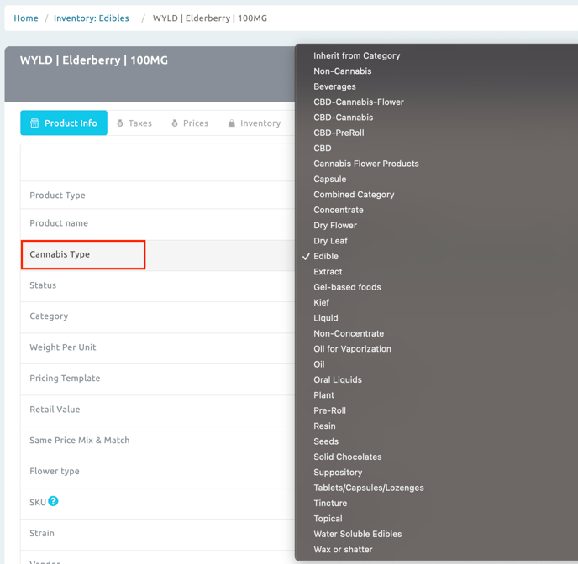Choose Topical from the list
Image resolution: width=578 pixels, height=564 pixels.
click(x=328, y=519)
